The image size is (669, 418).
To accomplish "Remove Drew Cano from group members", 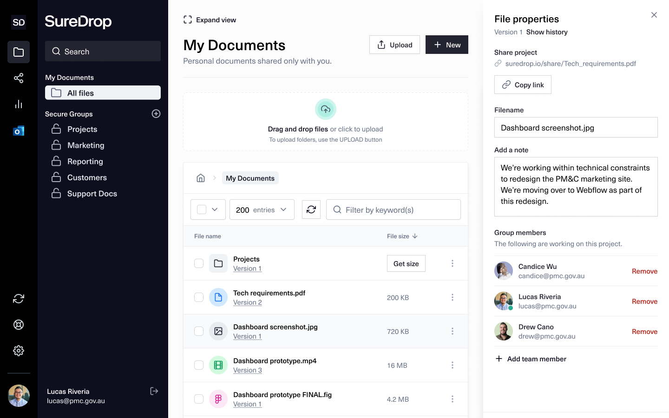I will (x=644, y=332).
